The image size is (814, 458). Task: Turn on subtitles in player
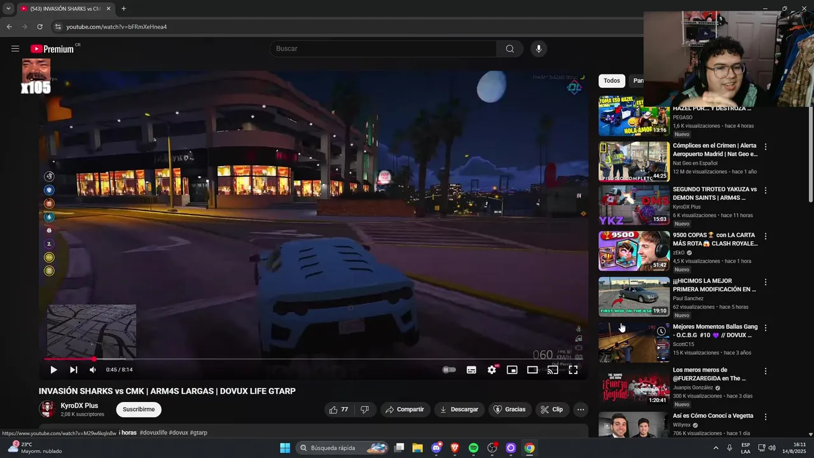pyautogui.click(x=471, y=370)
